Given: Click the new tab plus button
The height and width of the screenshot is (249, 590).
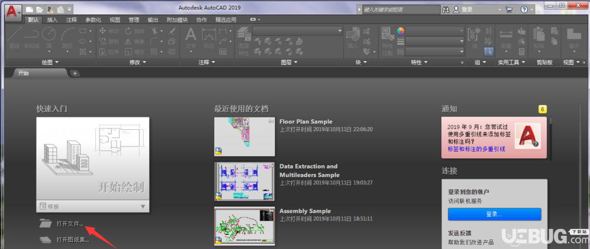Looking at the screenshot, I should (x=75, y=73).
